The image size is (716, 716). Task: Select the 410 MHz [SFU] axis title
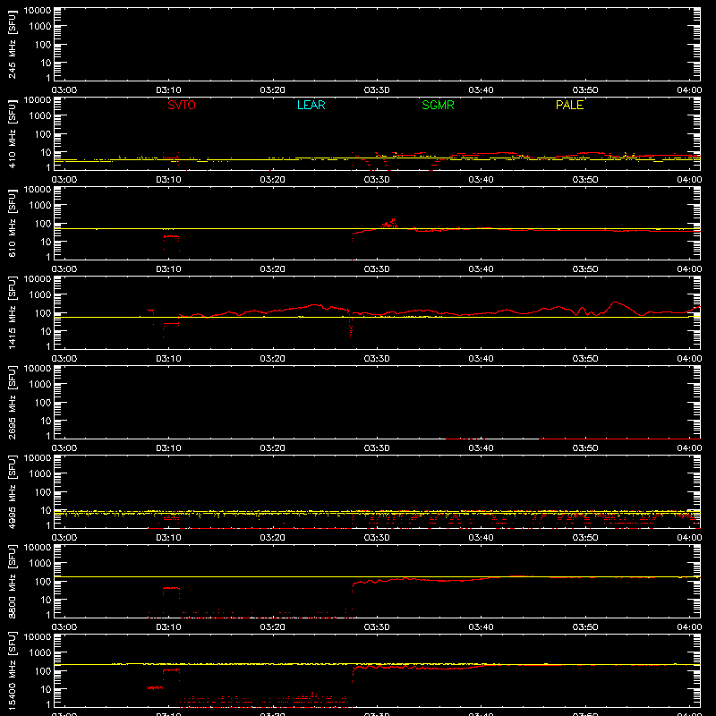point(12,134)
